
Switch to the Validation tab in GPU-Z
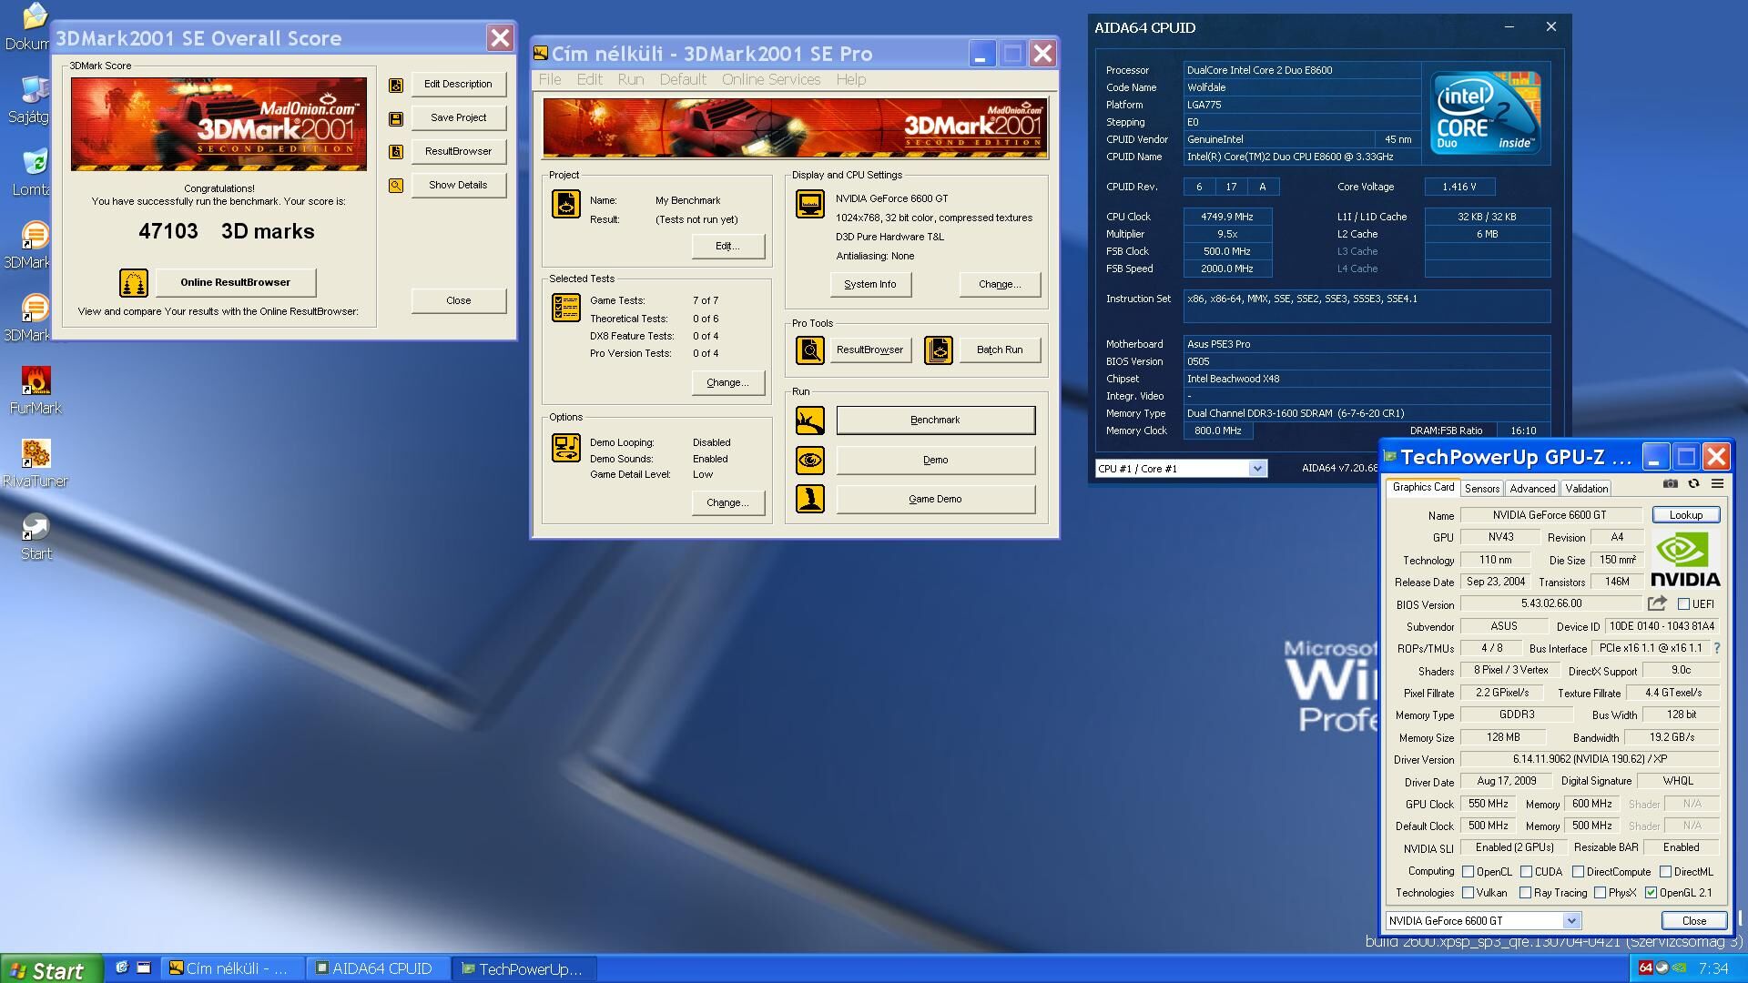point(1587,489)
